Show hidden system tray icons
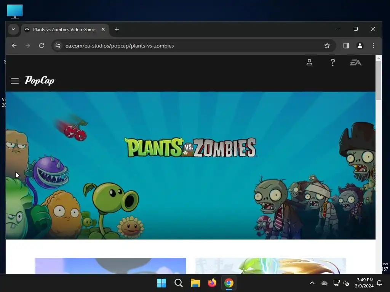The width and height of the screenshot is (390, 292). pyautogui.click(x=312, y=283)
